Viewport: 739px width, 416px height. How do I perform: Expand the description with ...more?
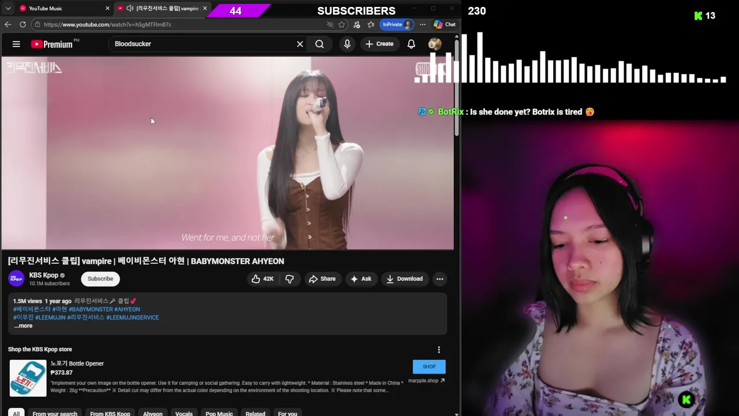point(23,326)
